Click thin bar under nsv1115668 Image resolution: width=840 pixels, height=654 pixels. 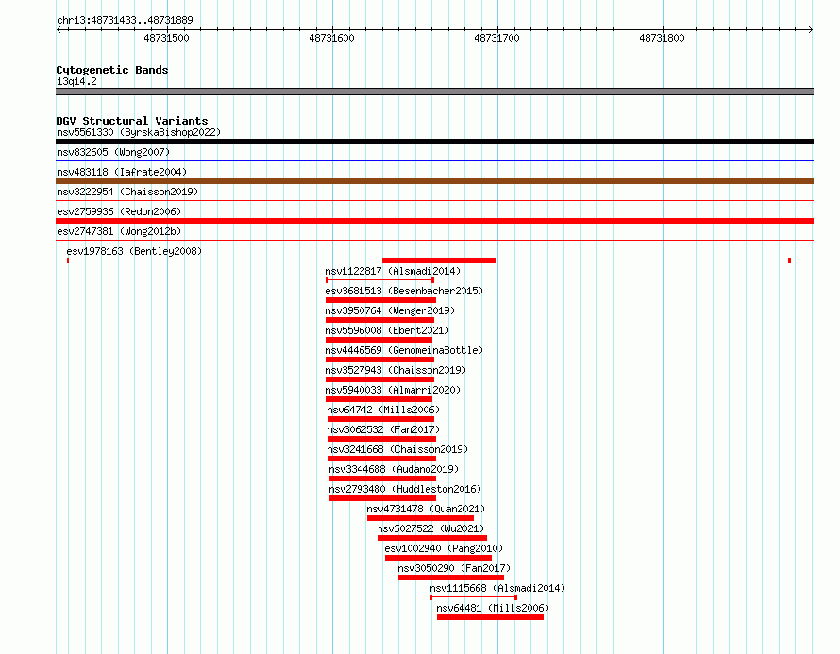(x=474, y=597)
